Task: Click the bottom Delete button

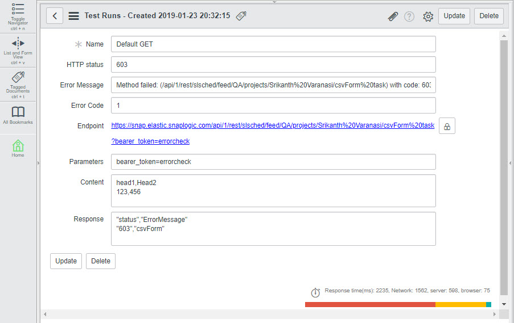Action: click(x=101, y=261)
